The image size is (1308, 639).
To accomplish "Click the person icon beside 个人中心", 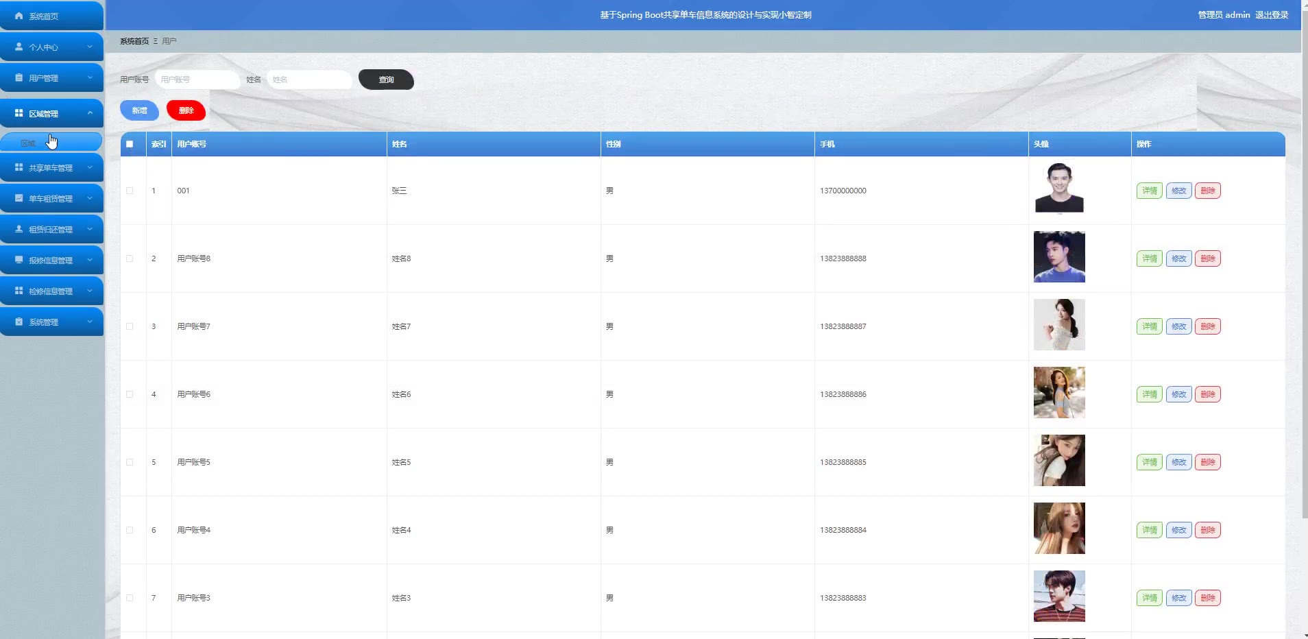I will (19, 47).
